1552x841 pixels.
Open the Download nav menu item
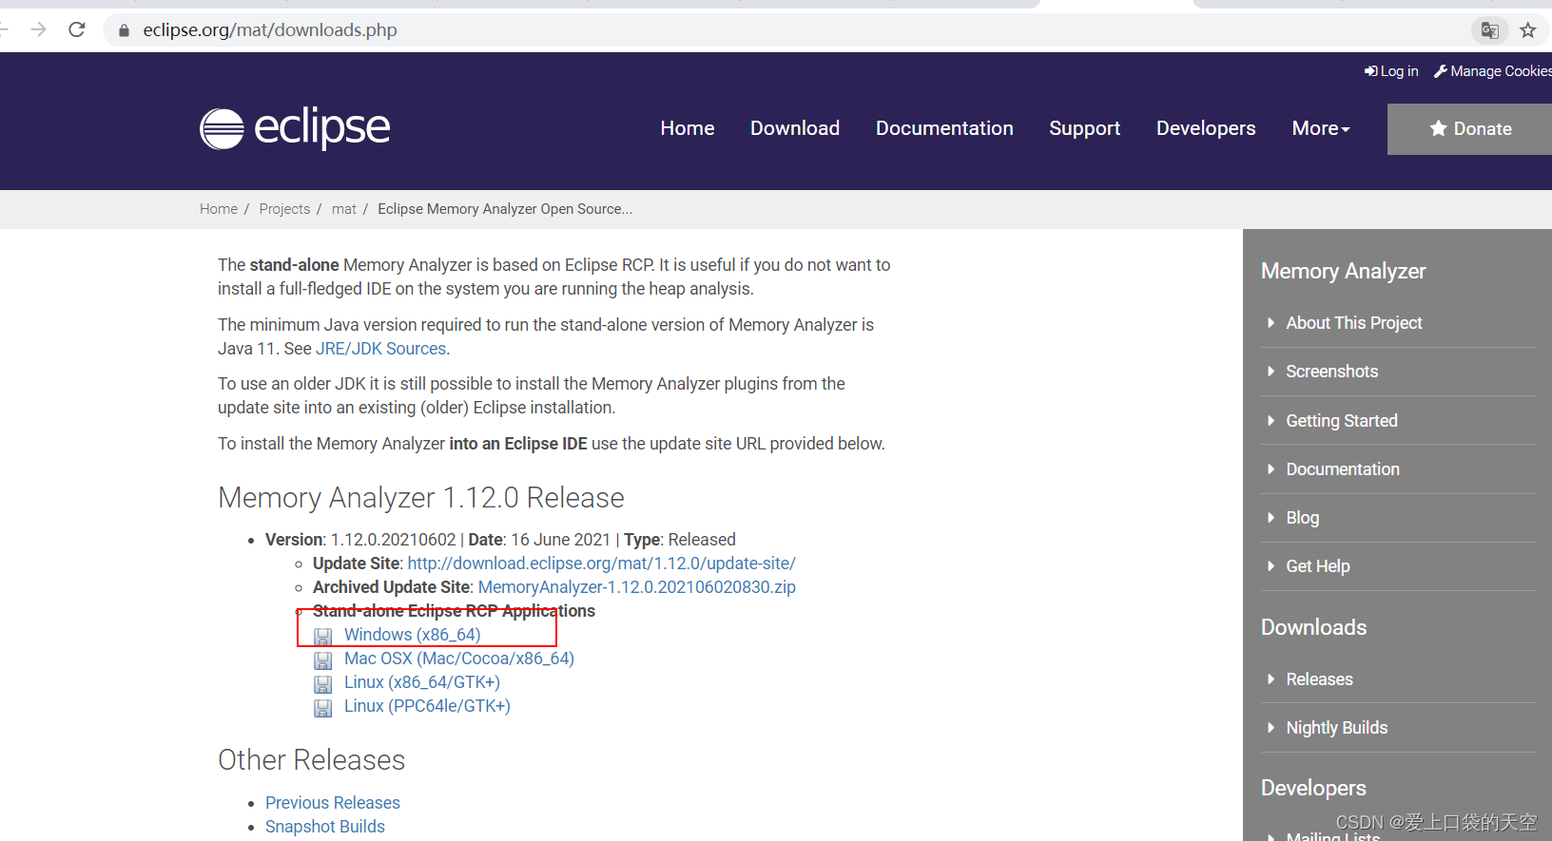[795, 128]
